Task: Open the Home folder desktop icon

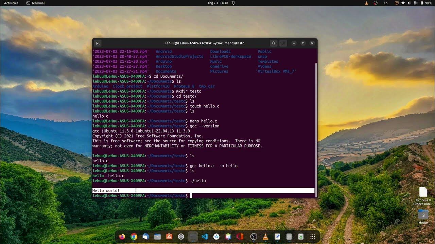Action: coord(423,217)
